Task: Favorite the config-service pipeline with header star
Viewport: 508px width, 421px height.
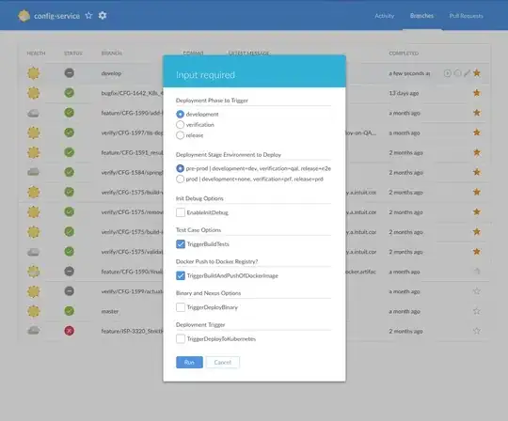Action: tap(88, 16)
